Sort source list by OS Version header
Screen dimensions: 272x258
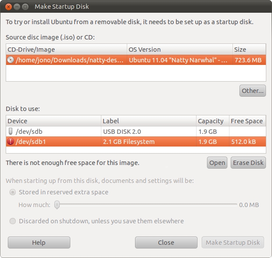tap(179, 50)
